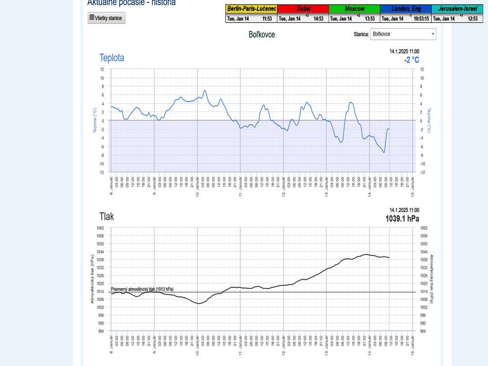
Task: Click the Boľkovce station title above charts
Action: (262, 34)
